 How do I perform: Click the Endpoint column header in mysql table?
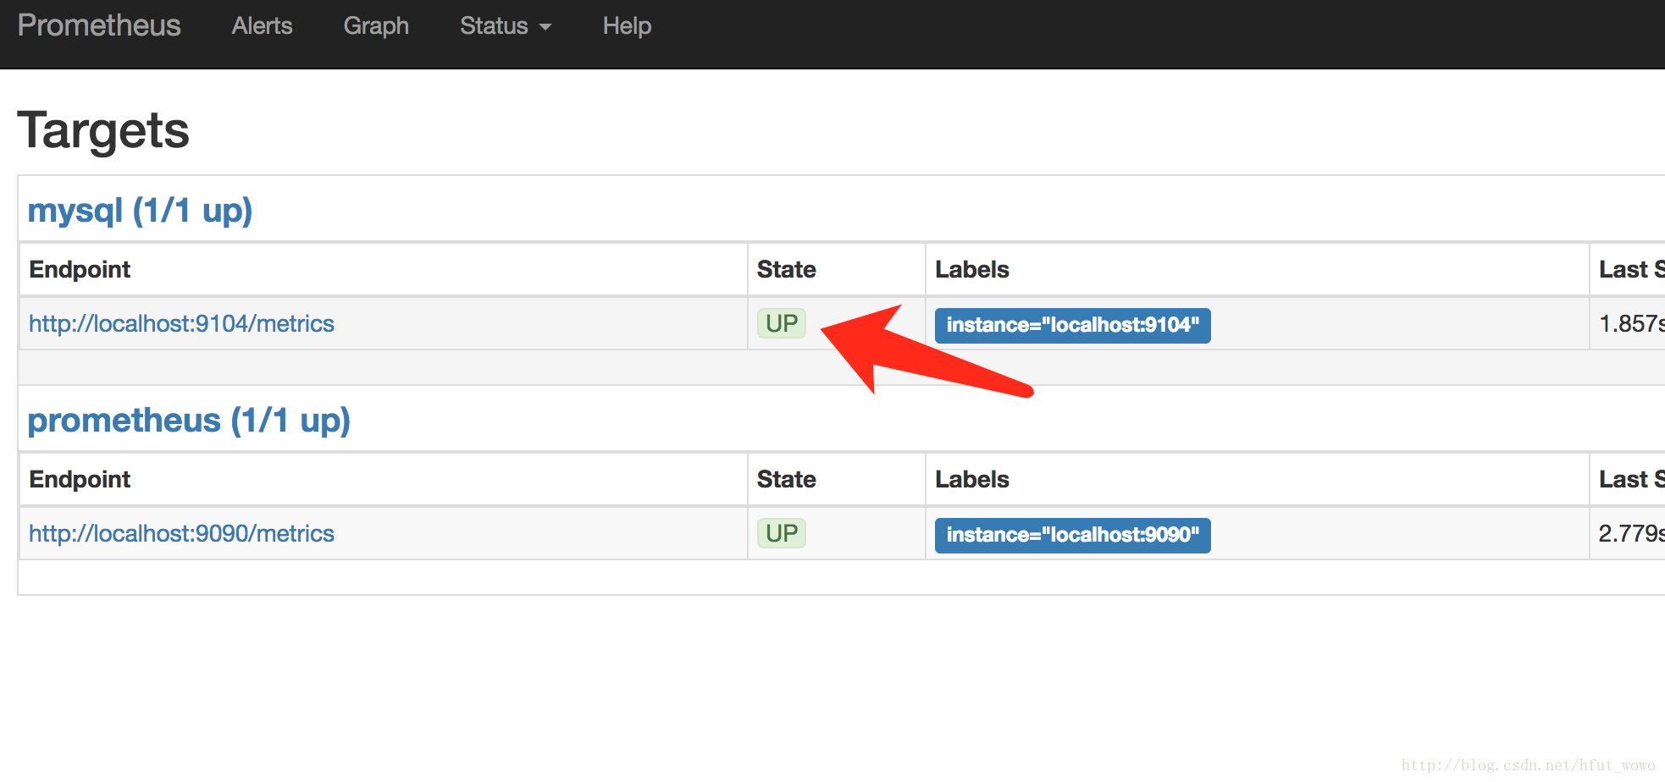[x=80, y=269]
